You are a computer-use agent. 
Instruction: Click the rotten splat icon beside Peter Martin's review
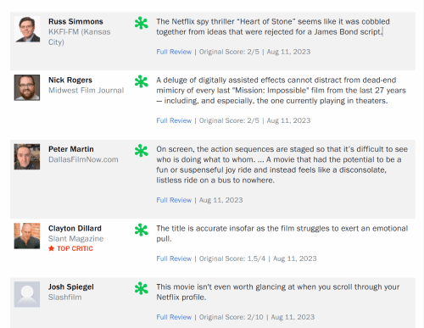click(142, 151)
